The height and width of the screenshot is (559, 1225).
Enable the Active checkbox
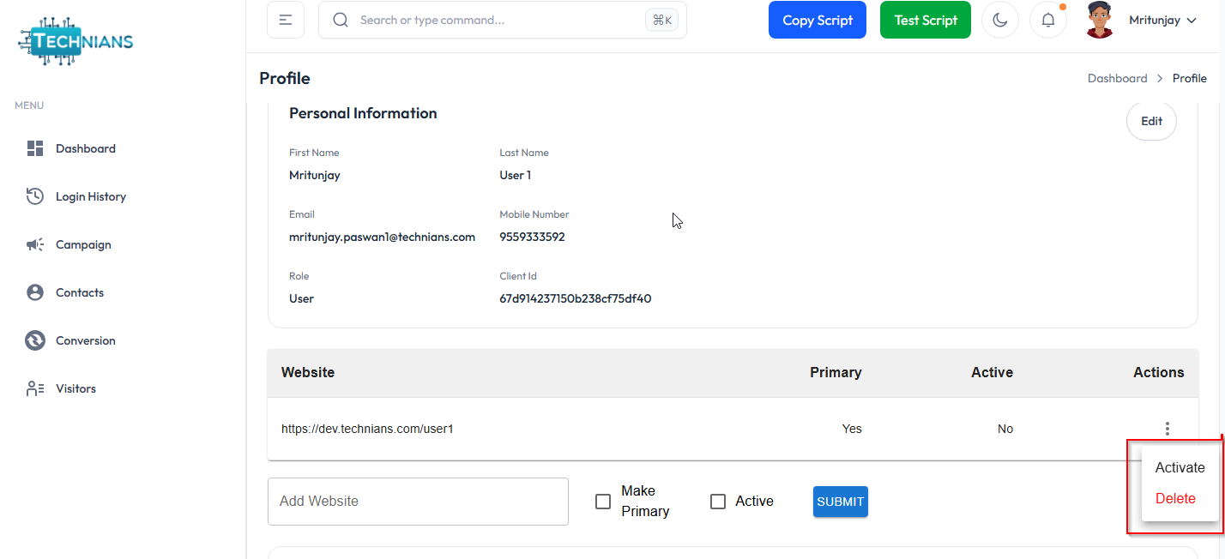coord(718,502)
